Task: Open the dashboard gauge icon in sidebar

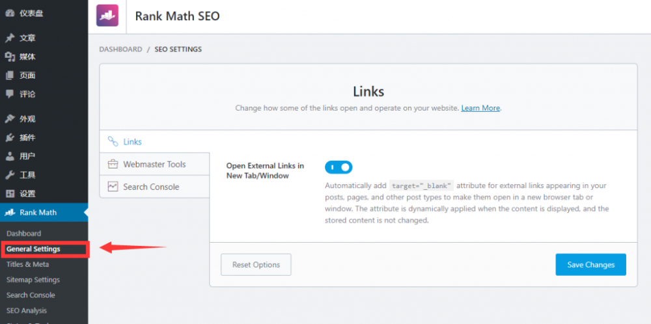Action: [9, 13]
